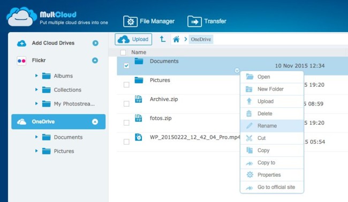The image size is (348, 202).
Task: Click the Pictures folder name in file list
Action: point(160,80)
